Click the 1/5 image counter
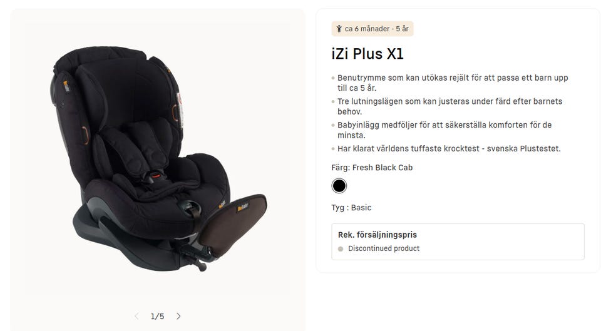Viewport: 601px width, 331px height. [158, 317]
